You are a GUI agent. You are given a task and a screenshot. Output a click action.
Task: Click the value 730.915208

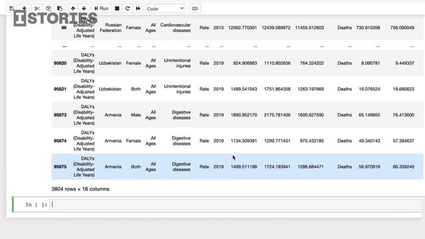tap(368, 28)
